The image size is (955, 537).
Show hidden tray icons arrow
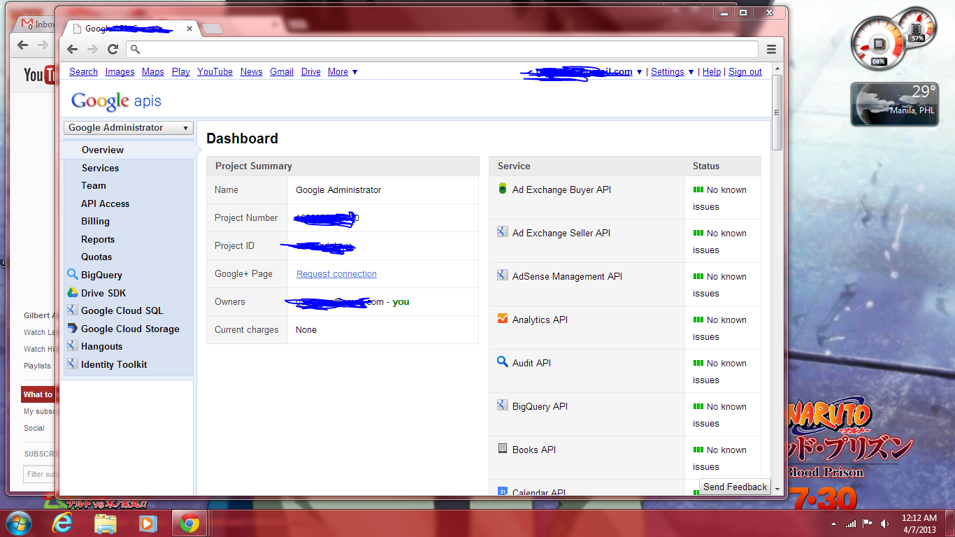pyautogui.click(x=833, y=524)
